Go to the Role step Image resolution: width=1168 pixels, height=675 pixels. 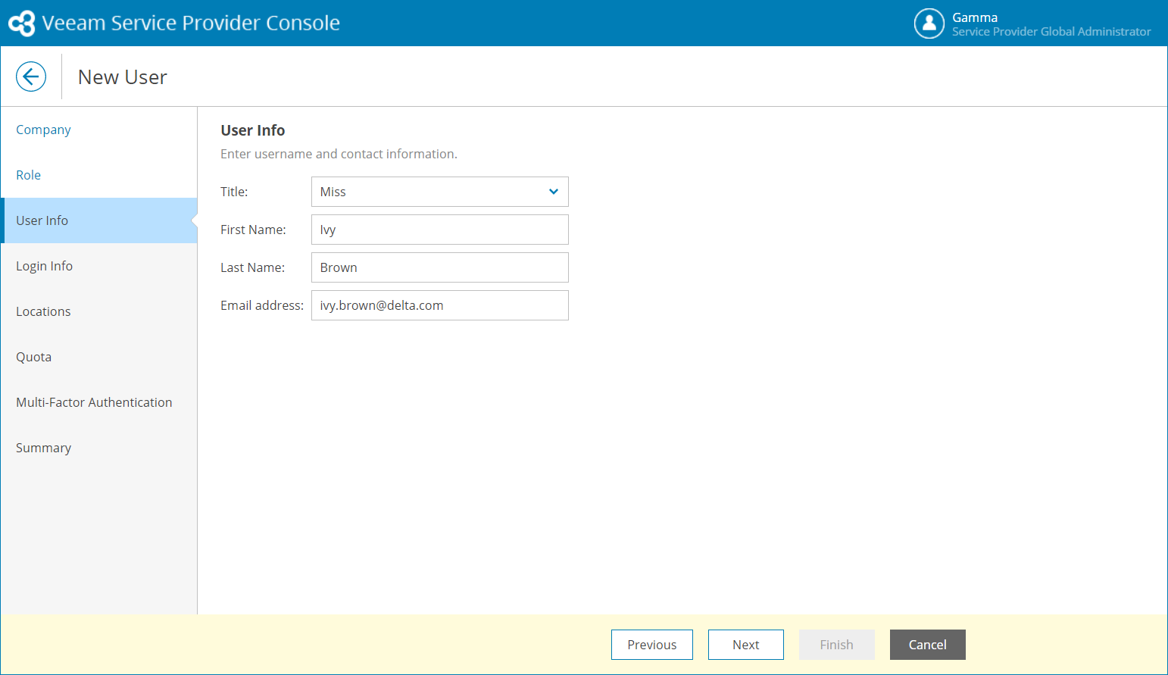(x=29, y=175)
